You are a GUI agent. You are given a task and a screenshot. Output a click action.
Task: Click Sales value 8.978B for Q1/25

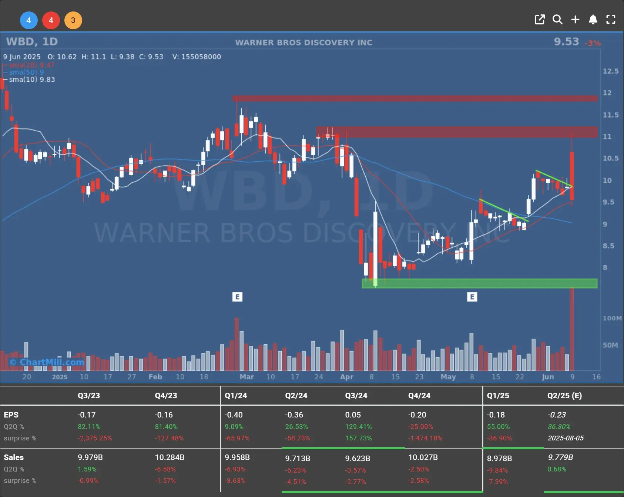(499, 459)
